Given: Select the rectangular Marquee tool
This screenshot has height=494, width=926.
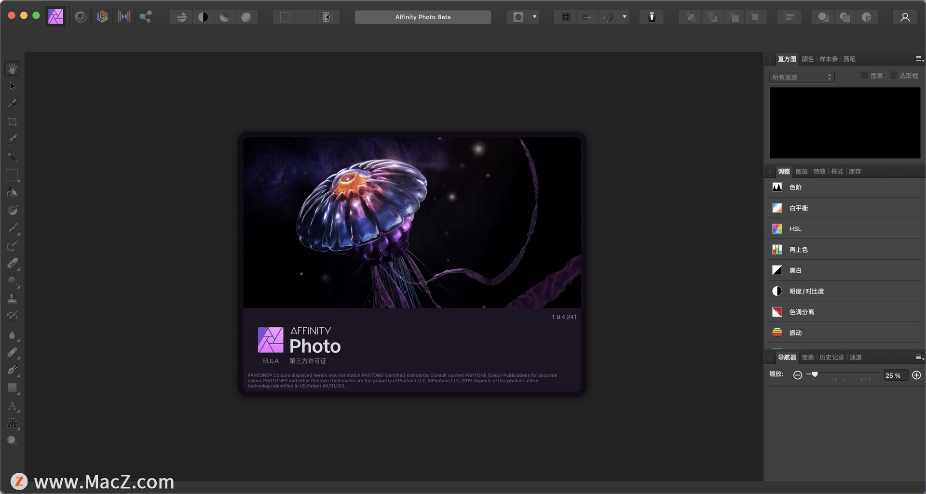Looking at the screenshot, I should [13, 175].
